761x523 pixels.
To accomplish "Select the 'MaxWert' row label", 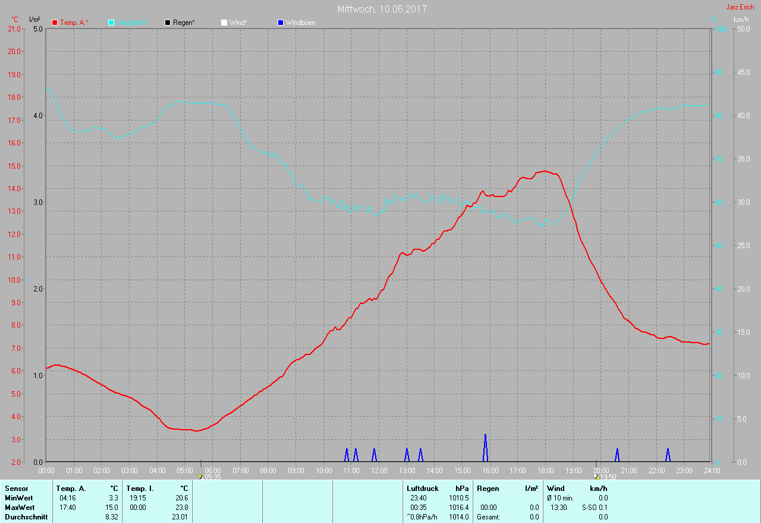I will pyautogui.click(x=20, y=508).
